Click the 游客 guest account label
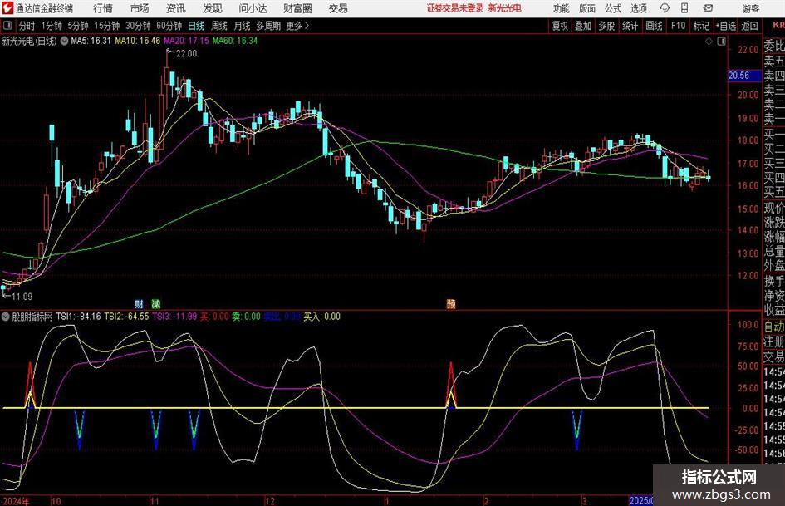This screenshot has height=506, width=785. (751, 8)
